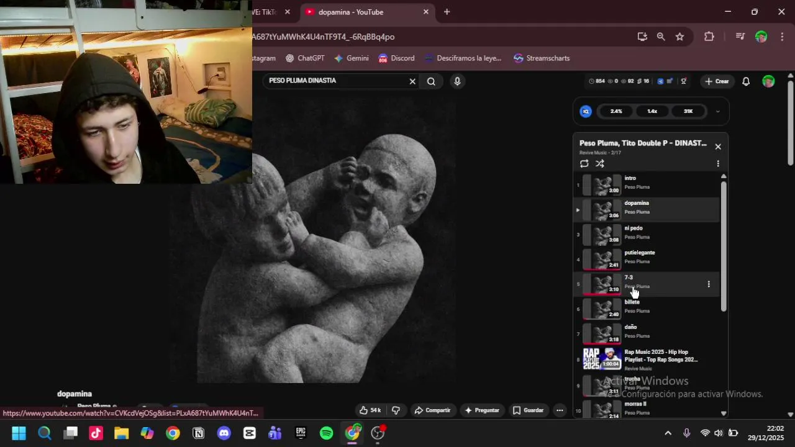Viewport: 795px width, 447px height.
Task: Clear the YouTube search box text
Action: pyautogui.click(x=412, y=81)
